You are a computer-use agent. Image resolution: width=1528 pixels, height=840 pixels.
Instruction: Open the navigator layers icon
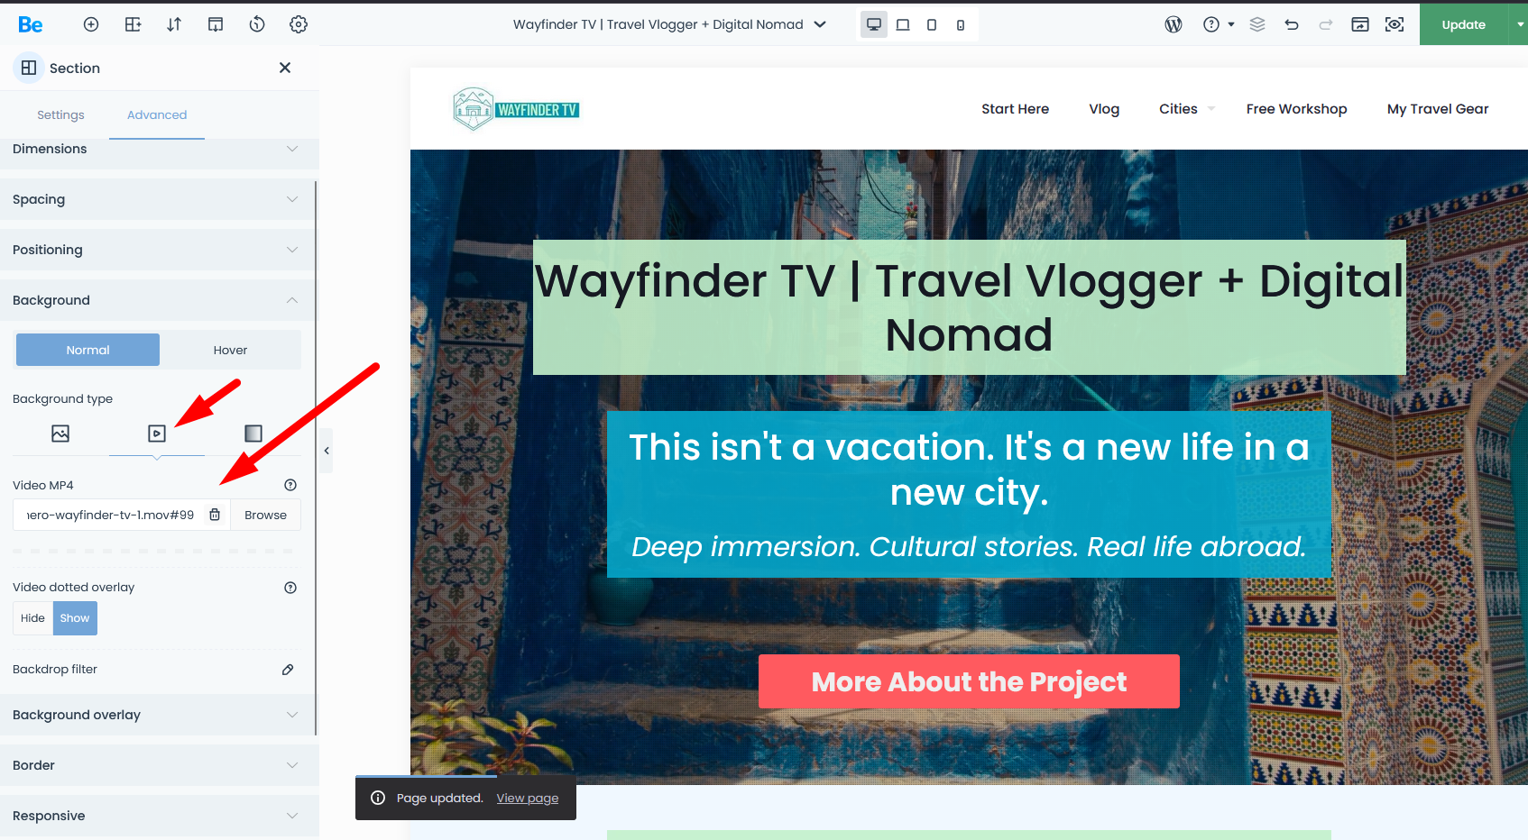tap(1257, 24)
